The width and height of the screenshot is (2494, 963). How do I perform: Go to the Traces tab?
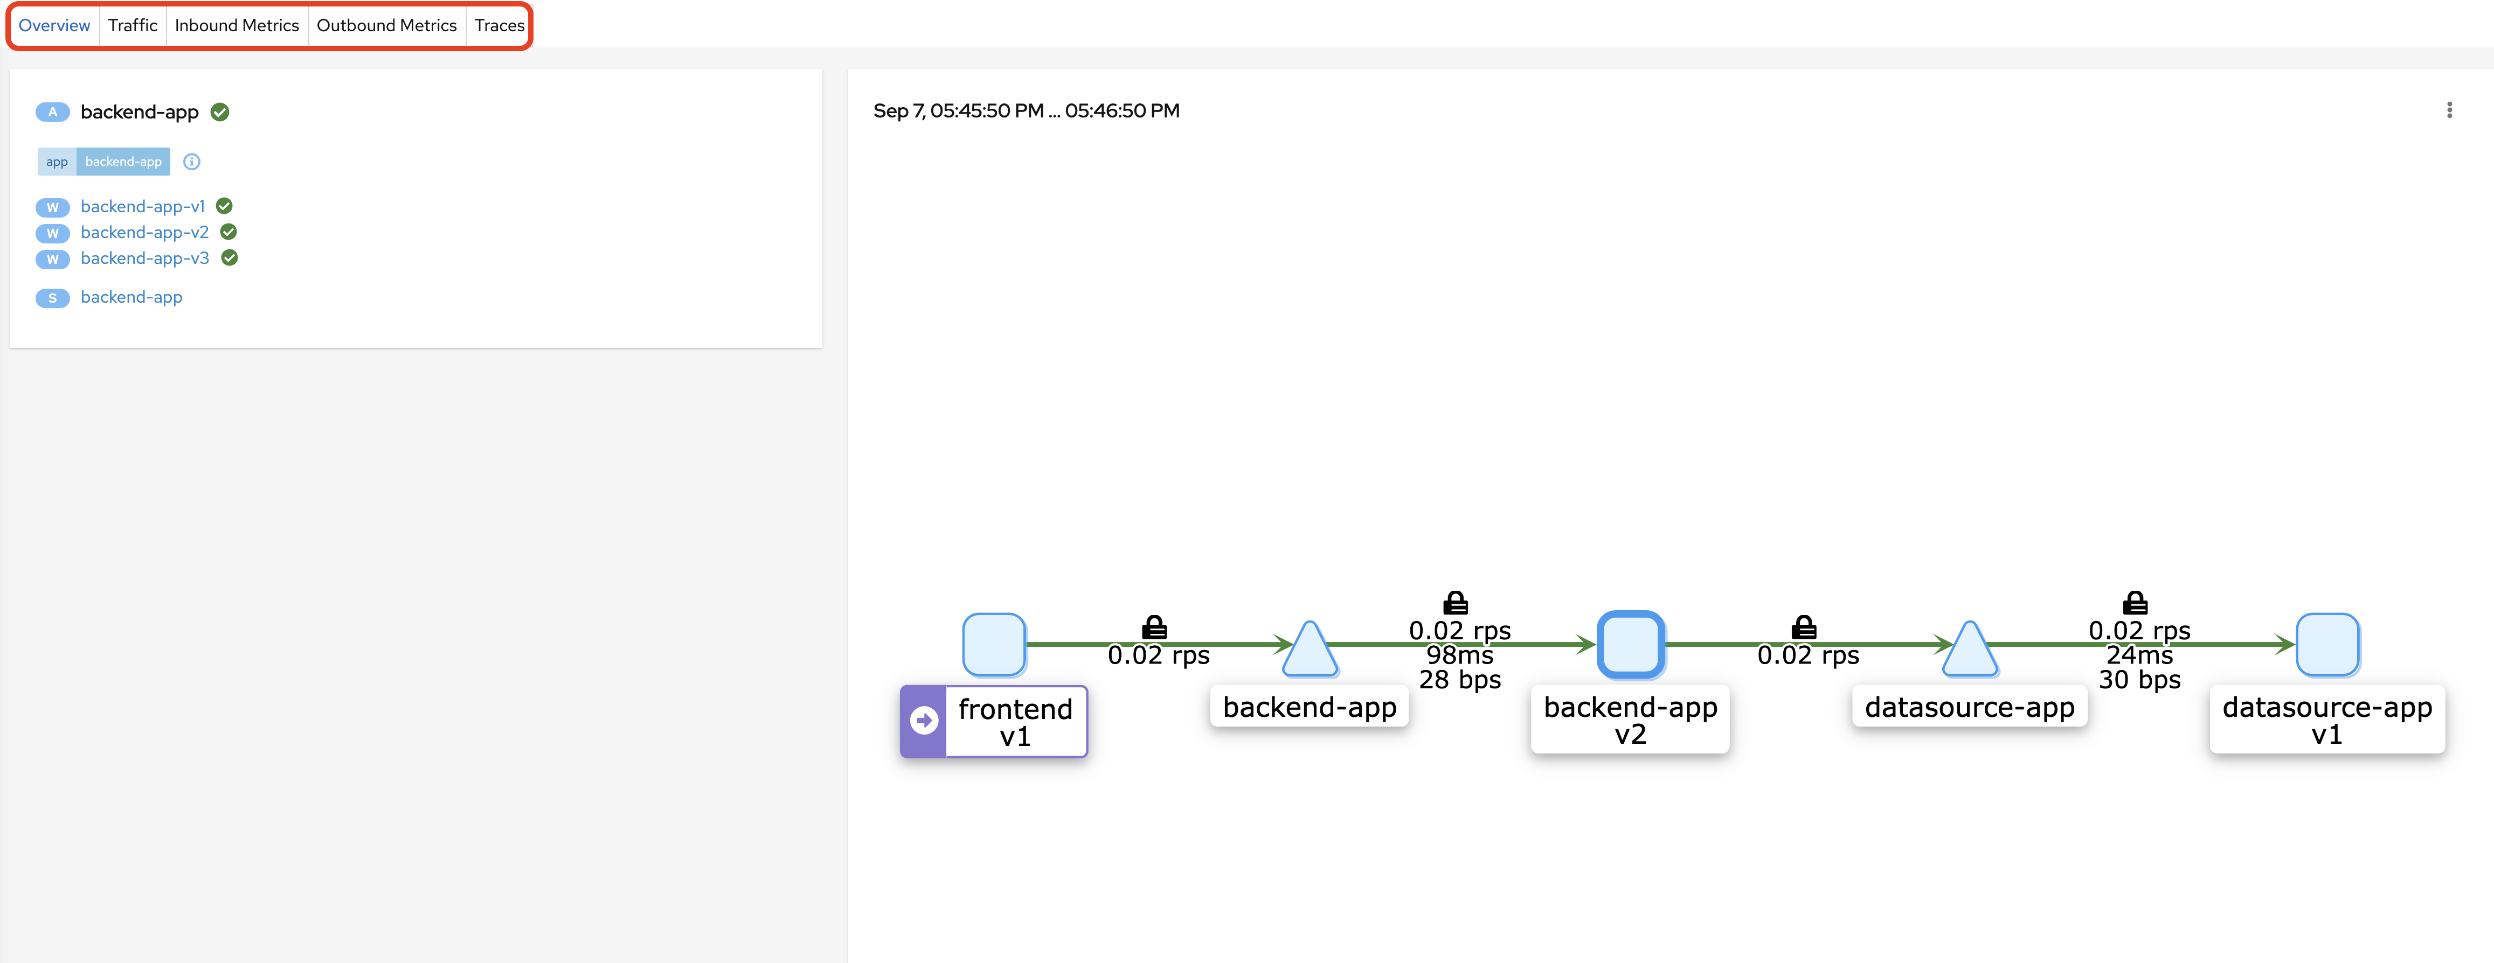[x=498, y=25]
